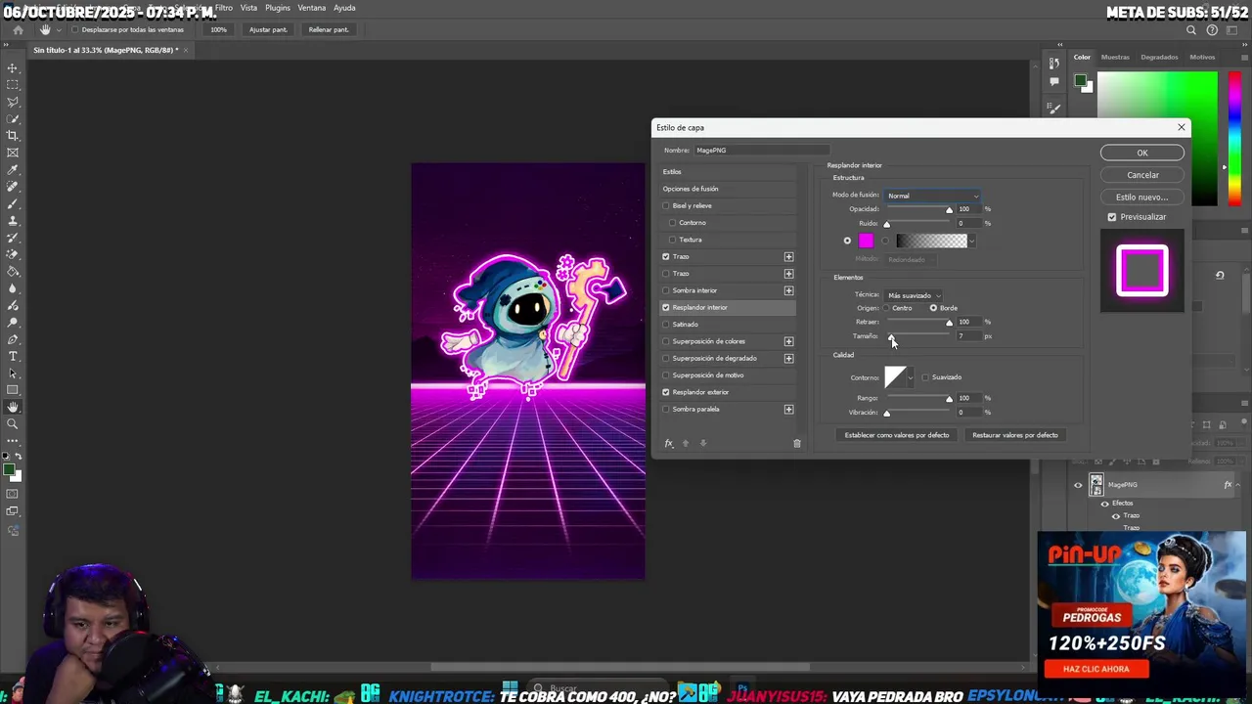Open the Modo de fusión dropdown
This screenshot has height=704, width=1252.
click(x=932, y=196)
